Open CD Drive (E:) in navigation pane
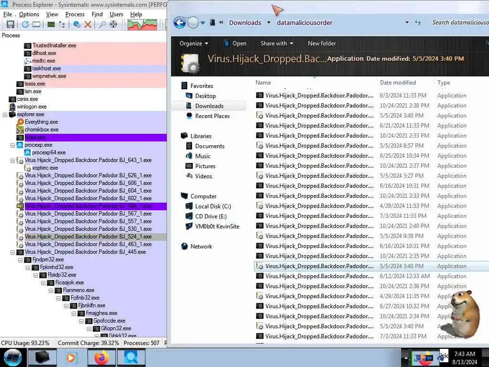 (x=211, y=216)
